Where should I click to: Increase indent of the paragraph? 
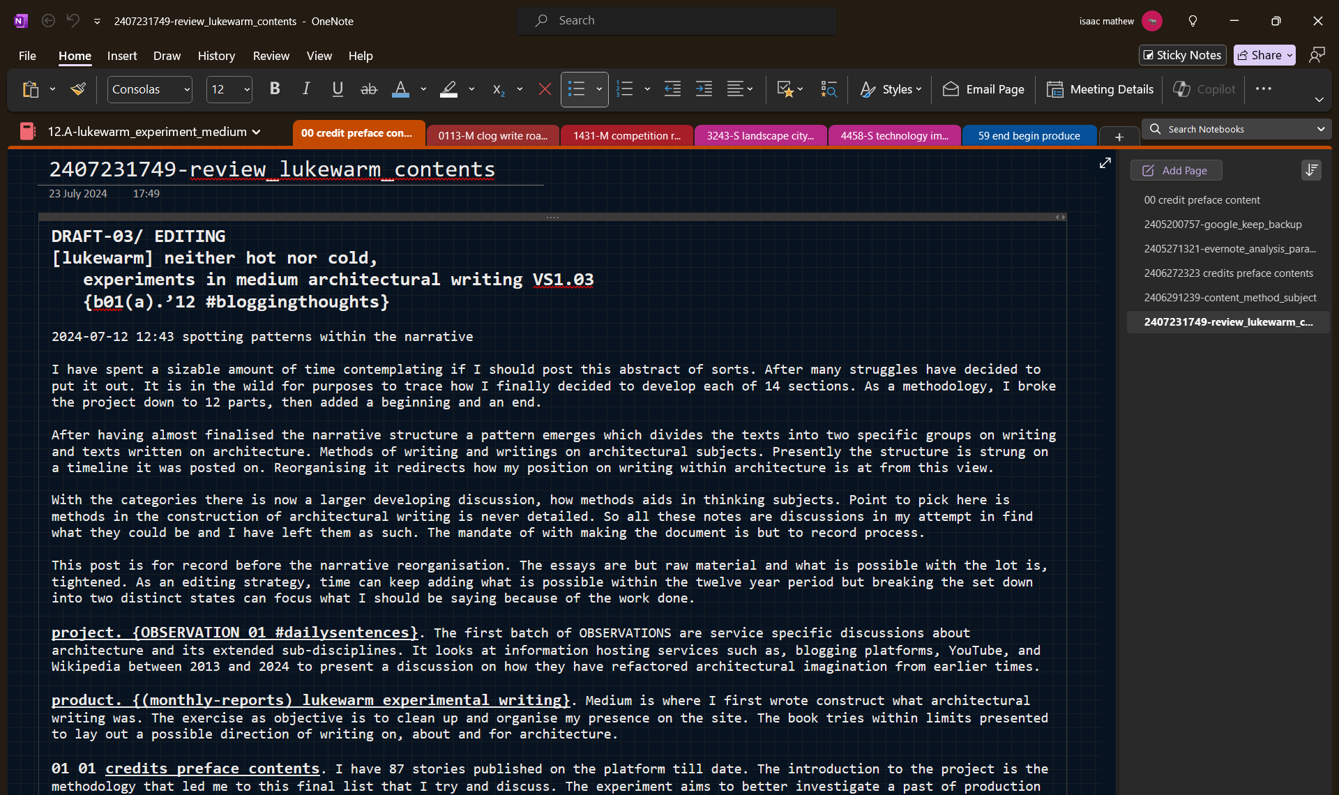704,89
